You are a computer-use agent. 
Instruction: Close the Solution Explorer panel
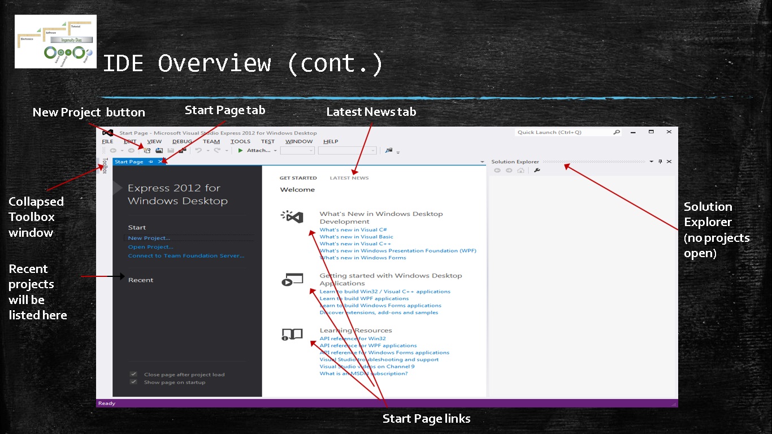tap(669, 162)
